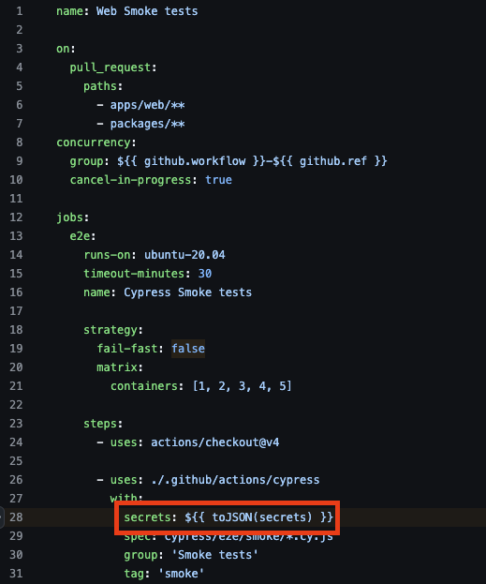Select line number 28 in the gutter
Screen dimensions: 486x584
pos(16,517)
